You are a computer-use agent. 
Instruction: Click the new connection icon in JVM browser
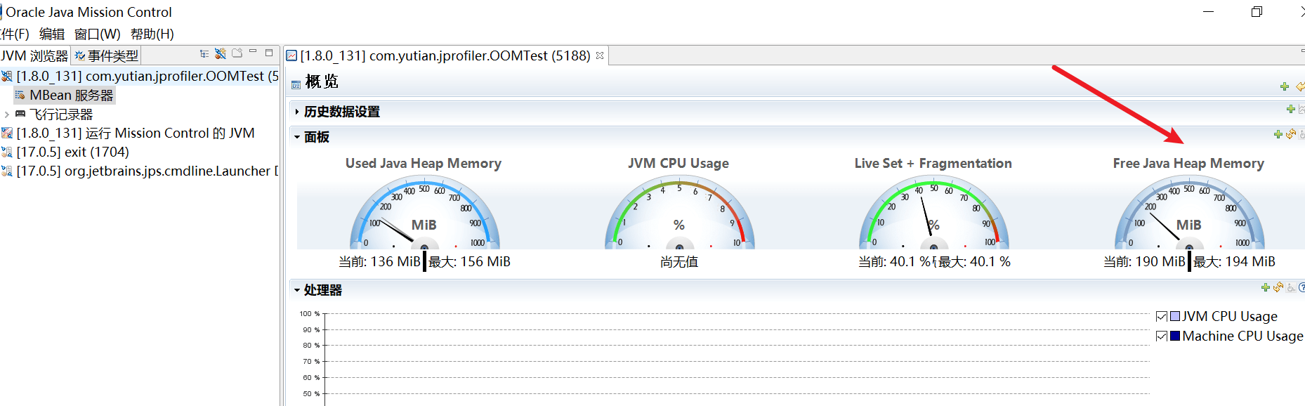tap(221, 53)
